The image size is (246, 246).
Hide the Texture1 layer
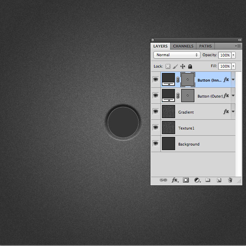click(155, 128)
